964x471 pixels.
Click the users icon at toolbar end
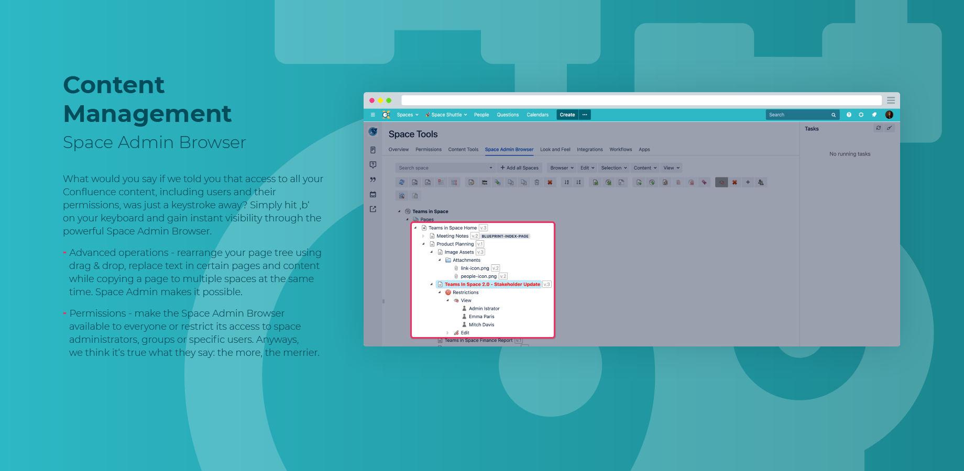click(761, 182)
